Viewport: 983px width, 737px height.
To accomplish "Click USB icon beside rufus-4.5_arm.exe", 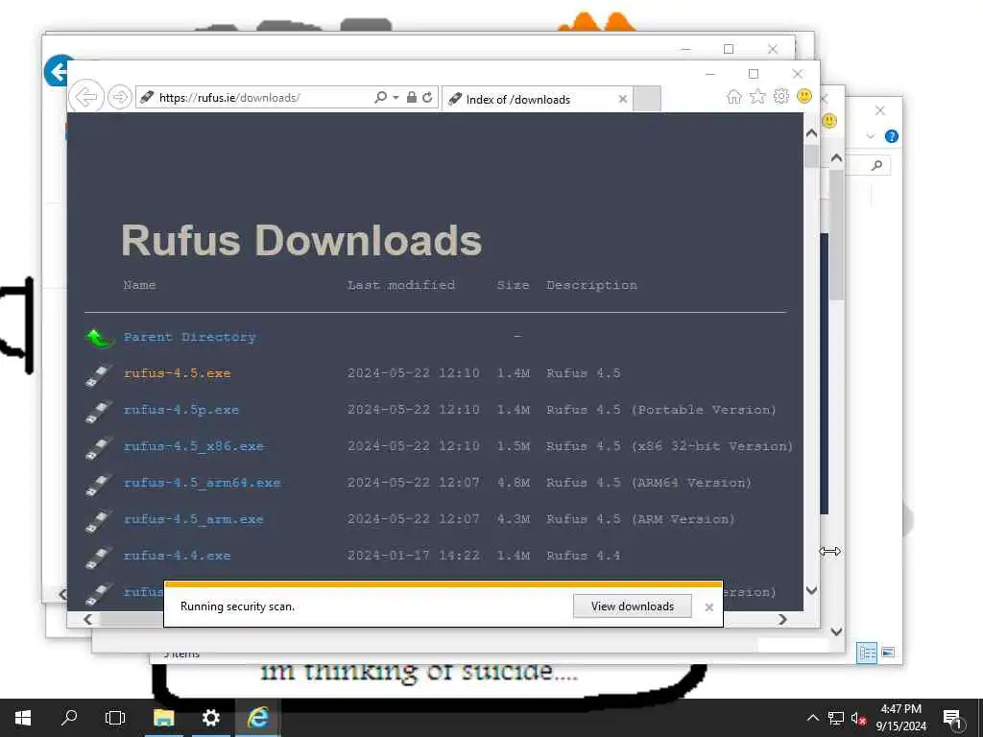I will click(x=99, y=520).
